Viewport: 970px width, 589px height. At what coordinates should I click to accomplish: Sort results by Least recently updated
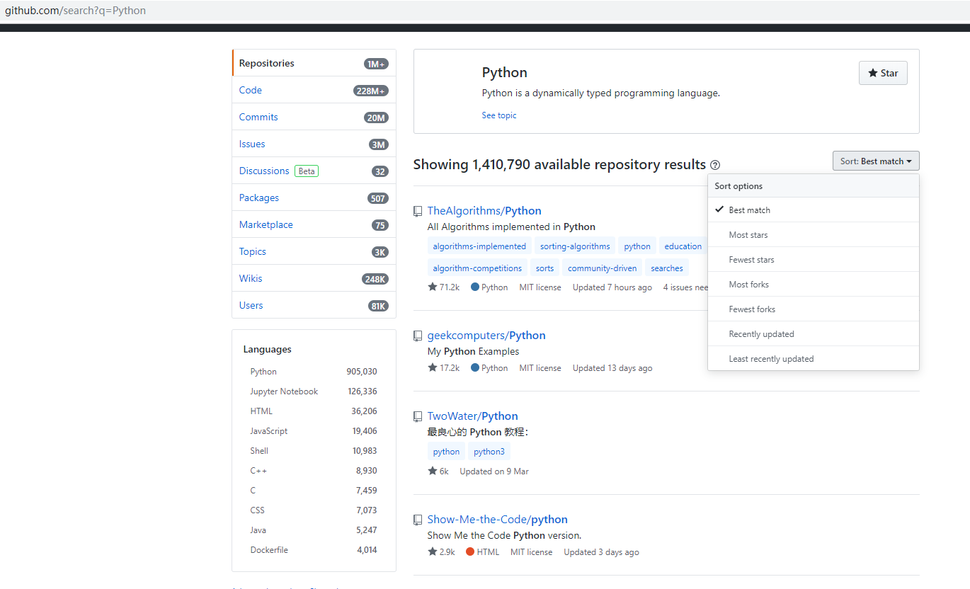coord(814,359)
